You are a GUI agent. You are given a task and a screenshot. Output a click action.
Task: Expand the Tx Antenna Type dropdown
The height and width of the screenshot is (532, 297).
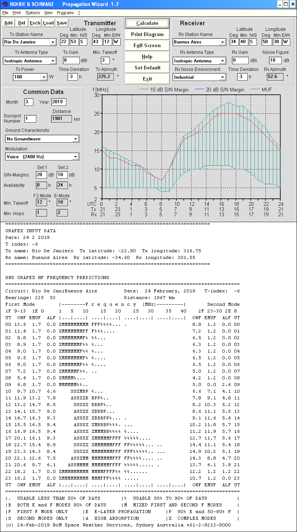point(53,61)
